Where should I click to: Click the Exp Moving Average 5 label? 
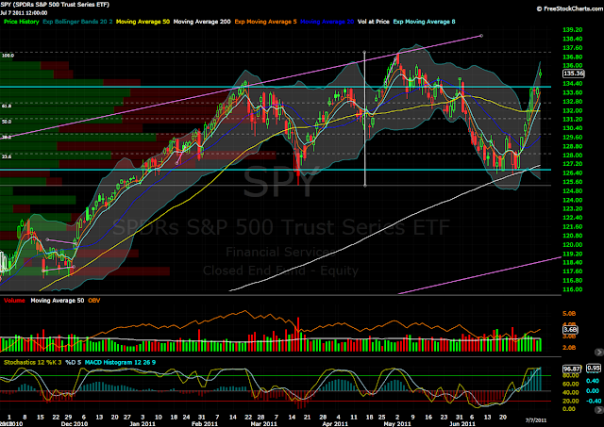point(265,22)
